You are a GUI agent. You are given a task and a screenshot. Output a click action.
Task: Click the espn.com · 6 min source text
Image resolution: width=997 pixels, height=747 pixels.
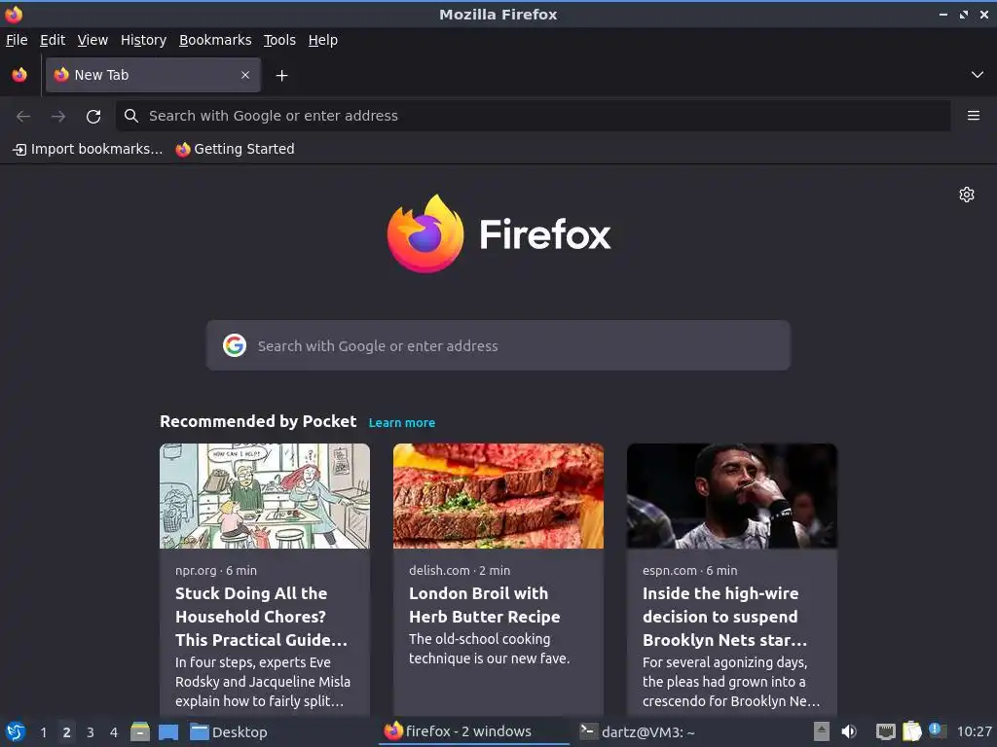pyautogui.click(x=690, y=570)
